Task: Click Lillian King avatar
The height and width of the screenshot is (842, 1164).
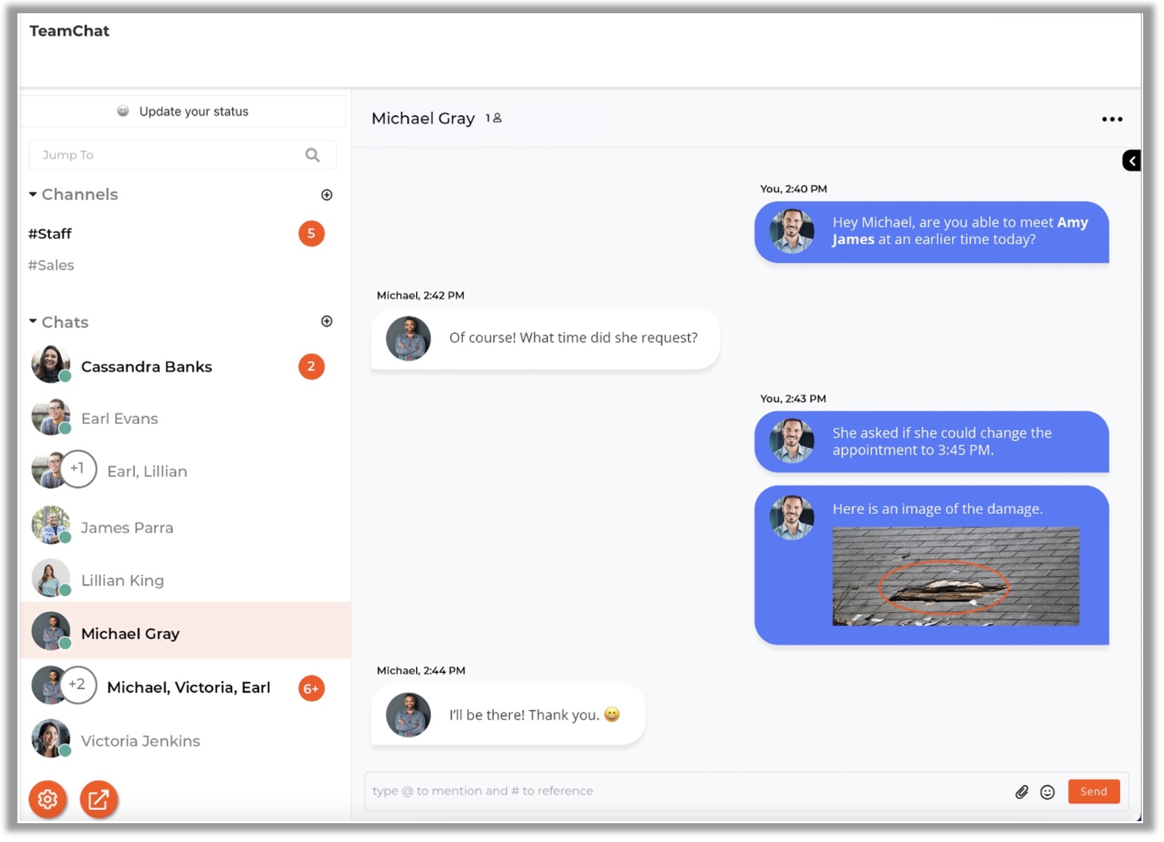Action: point(51,579)
